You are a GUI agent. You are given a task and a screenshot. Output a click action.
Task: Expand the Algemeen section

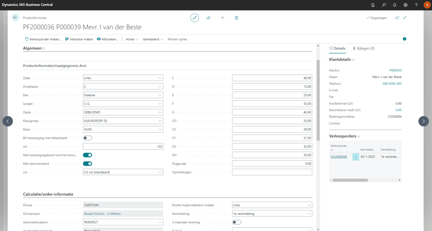coord(33,48)
